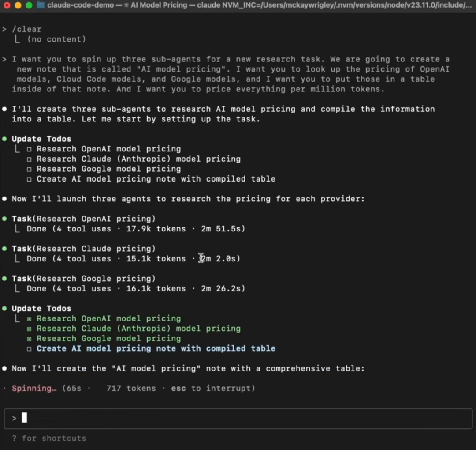
Task: Click the unchecked box for the bold pending todo
Action: coord(29,349)
